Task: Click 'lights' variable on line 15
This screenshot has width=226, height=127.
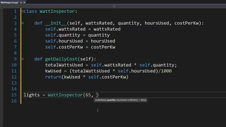Action: tap(32, 95)
